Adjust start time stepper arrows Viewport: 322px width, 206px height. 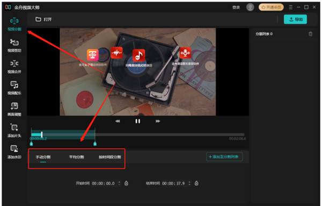[119, 183]
